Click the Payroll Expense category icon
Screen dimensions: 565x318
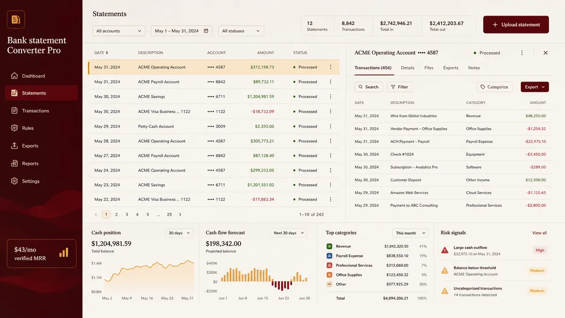point(330,256)
